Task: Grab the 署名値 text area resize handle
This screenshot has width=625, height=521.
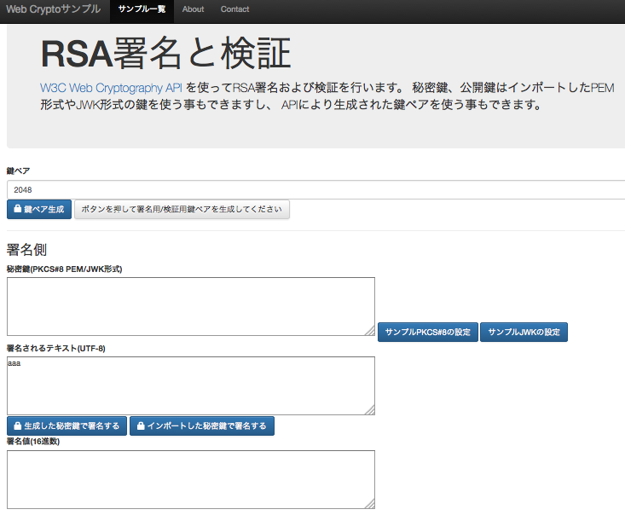Action: (370, 504)
